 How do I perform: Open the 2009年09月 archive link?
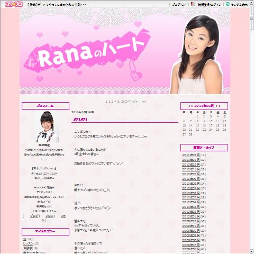pos(191,235)
